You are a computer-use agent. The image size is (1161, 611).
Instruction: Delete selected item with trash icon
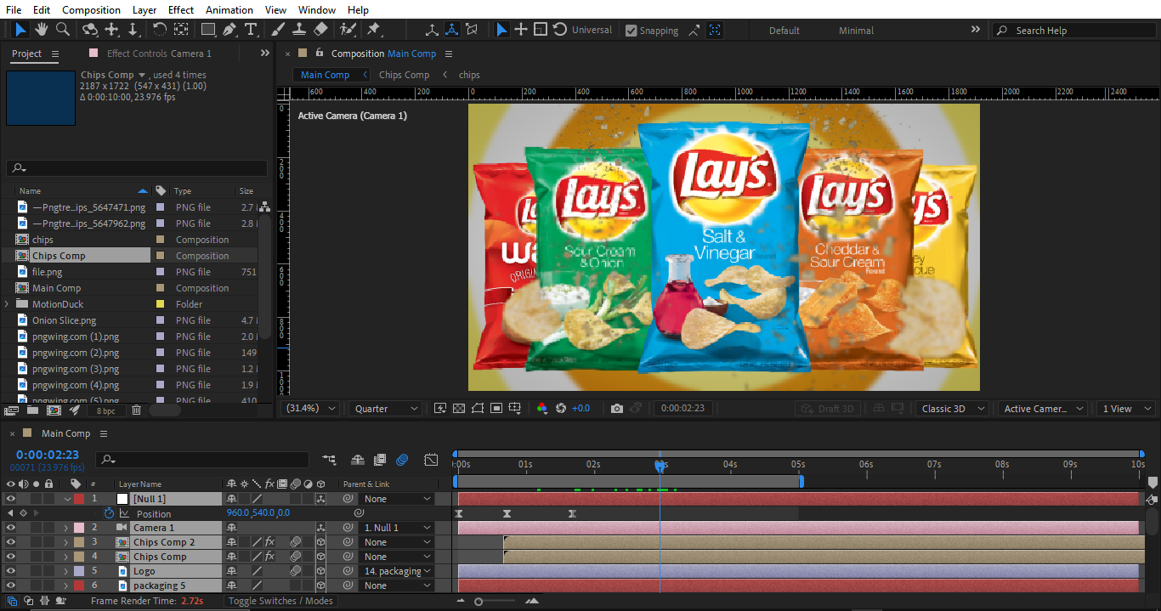[136, 410]
